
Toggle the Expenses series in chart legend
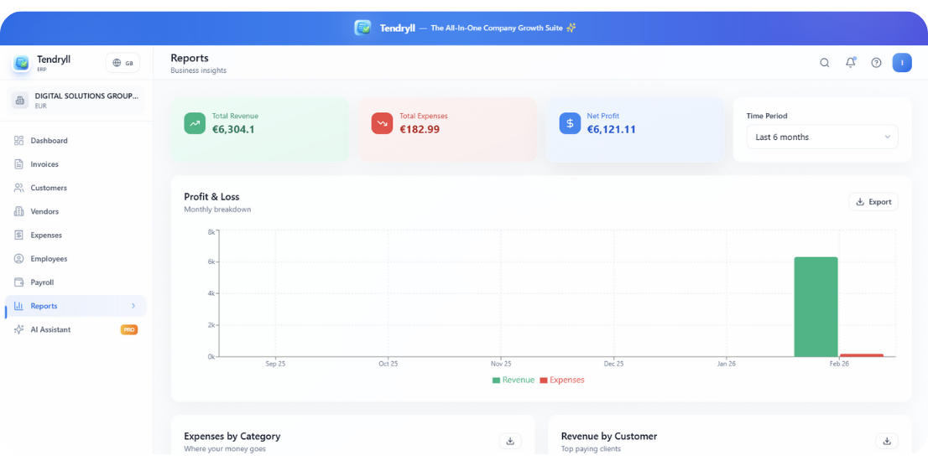point(561,380)
